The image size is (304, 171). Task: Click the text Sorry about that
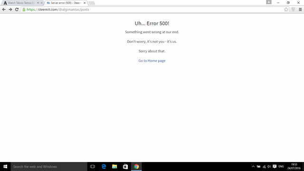152,51
